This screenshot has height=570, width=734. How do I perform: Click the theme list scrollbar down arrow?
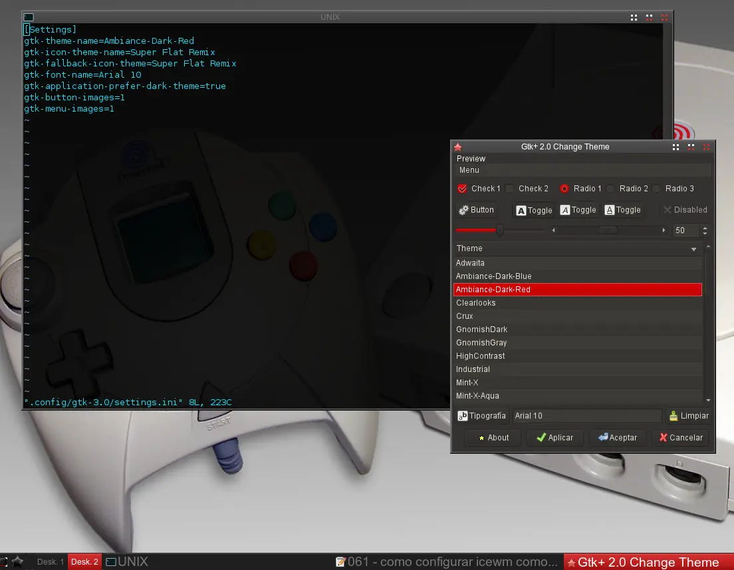pos(708,401)
